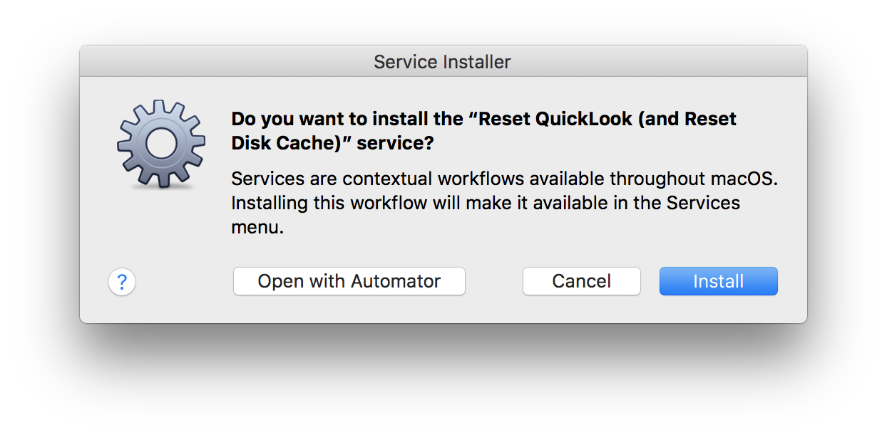Viewport: 887px width, 437px height.
Task: Open the workflow with Automator
Action: (x=349, y=281)
